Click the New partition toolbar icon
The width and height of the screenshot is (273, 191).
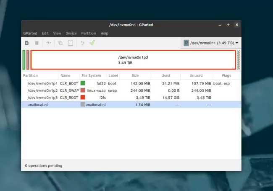click(x=27, y=43)
